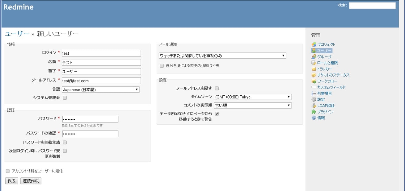Expand the タイムゾーン dropdown
Viewport: 405px width, 191px height.
[252, 97]
